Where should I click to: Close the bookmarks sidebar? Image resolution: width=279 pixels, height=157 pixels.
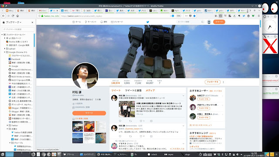pos(32,22)
